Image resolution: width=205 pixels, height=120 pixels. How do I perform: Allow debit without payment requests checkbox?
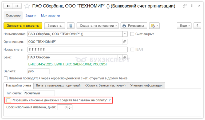9,100
